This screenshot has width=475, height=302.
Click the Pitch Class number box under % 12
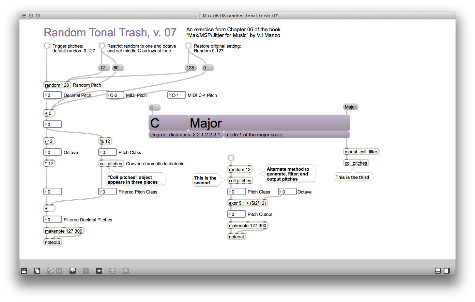click(x=108, y=152)
